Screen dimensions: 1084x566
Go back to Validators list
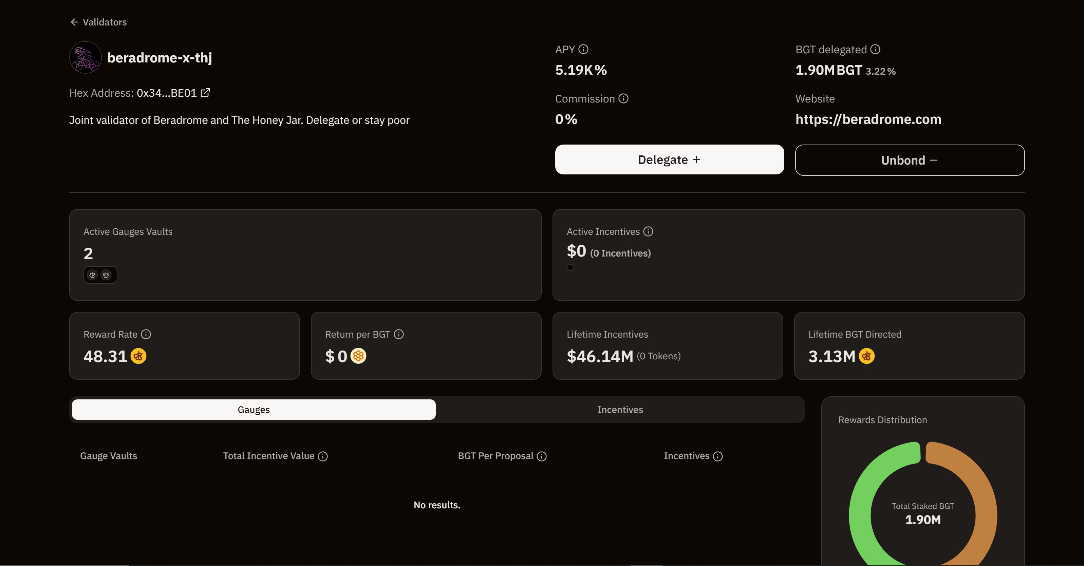point(98,22)
